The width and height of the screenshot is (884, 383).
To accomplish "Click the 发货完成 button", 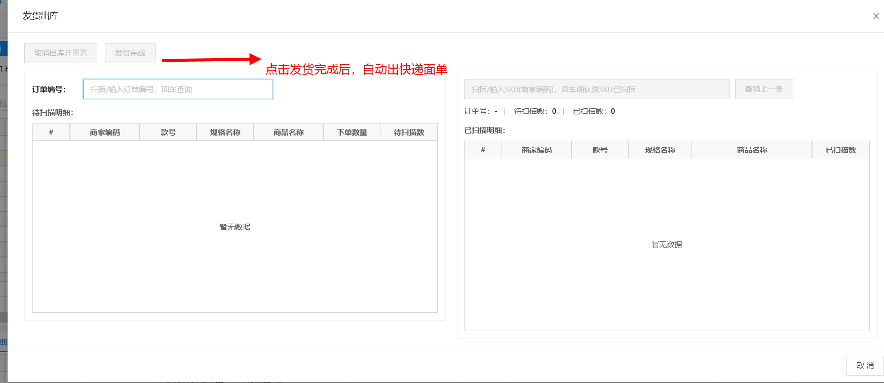I will click(x=130, y=53).
